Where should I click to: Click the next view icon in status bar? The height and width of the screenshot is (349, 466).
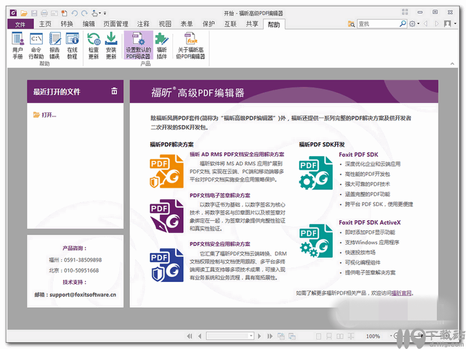pyautogui.click(x=292, y=336)
